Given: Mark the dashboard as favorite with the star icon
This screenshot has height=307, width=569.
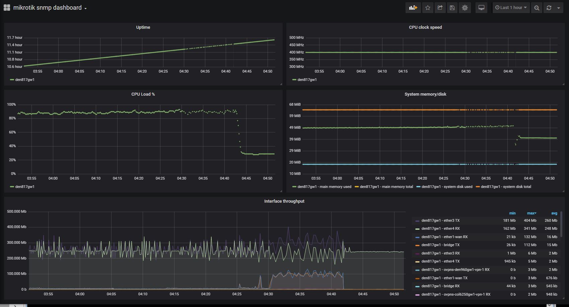Looking at the screenshot, I should coord(427,7).
